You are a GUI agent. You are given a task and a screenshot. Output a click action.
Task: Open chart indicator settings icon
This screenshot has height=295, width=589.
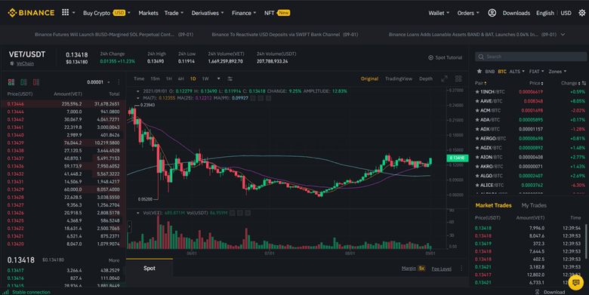230,78
